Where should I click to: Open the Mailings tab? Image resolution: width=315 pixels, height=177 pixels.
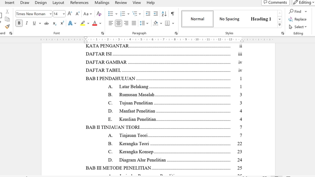click(x=102, y=3)
